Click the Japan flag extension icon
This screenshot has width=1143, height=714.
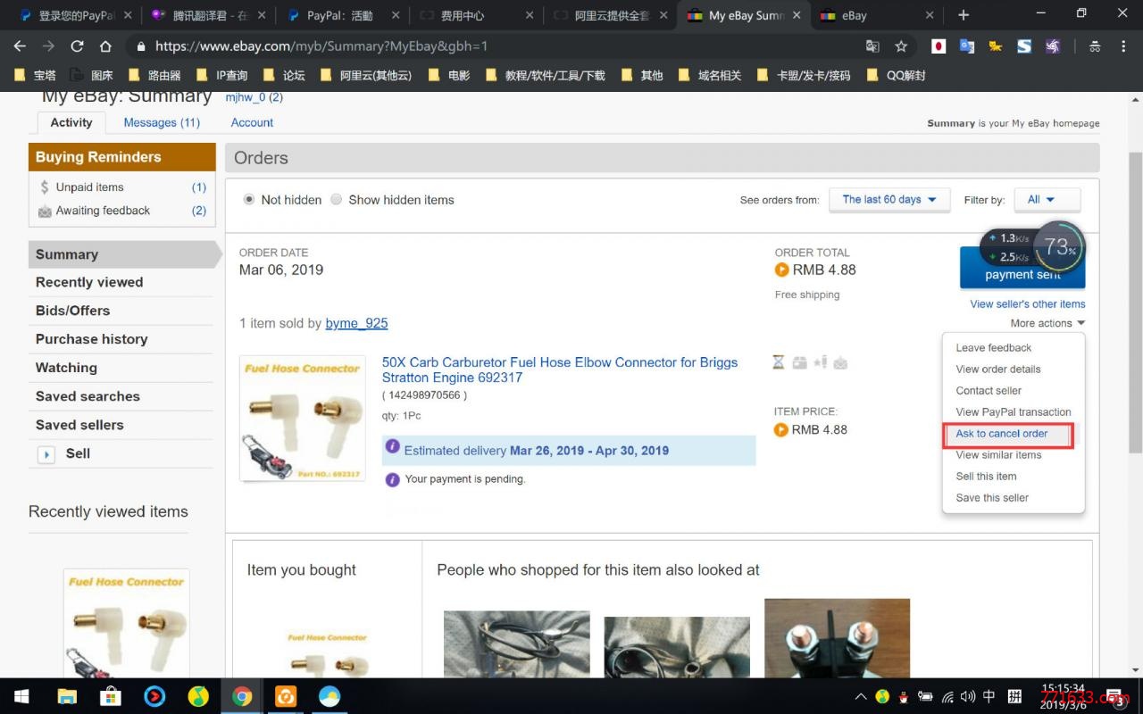tap(939, 46)
